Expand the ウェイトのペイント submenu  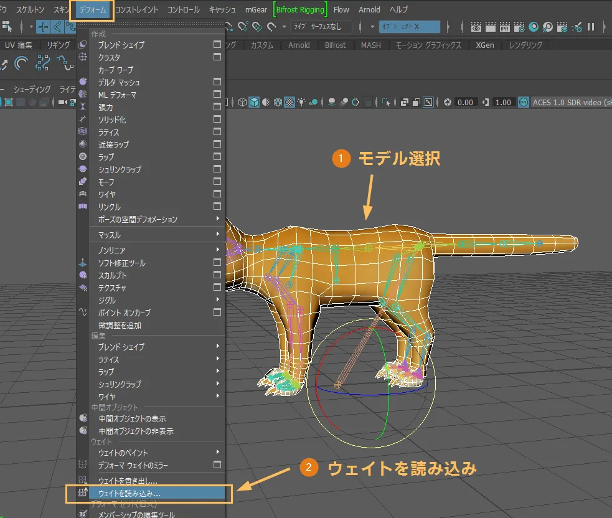(x=218, y=452)
